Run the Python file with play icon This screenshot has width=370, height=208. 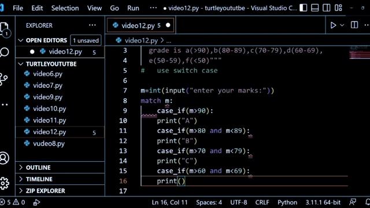point(333,25)
